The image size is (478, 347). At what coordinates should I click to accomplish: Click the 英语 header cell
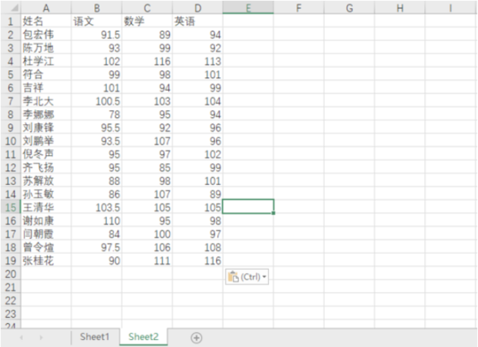point(198,22)
